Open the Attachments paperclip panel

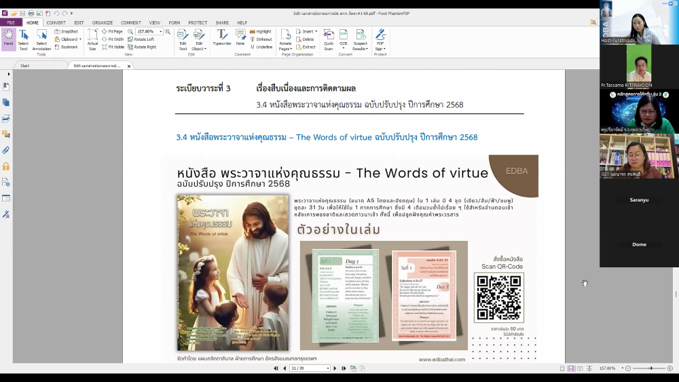6,151
